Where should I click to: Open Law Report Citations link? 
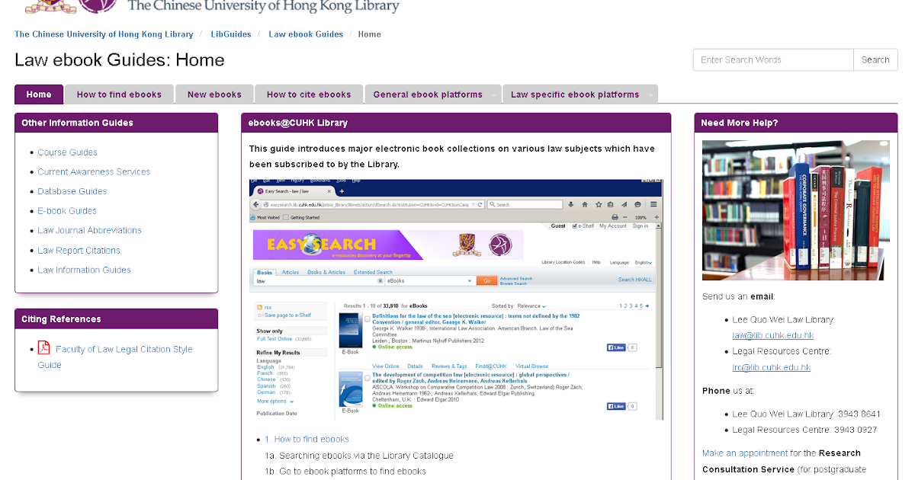(79, 251)
